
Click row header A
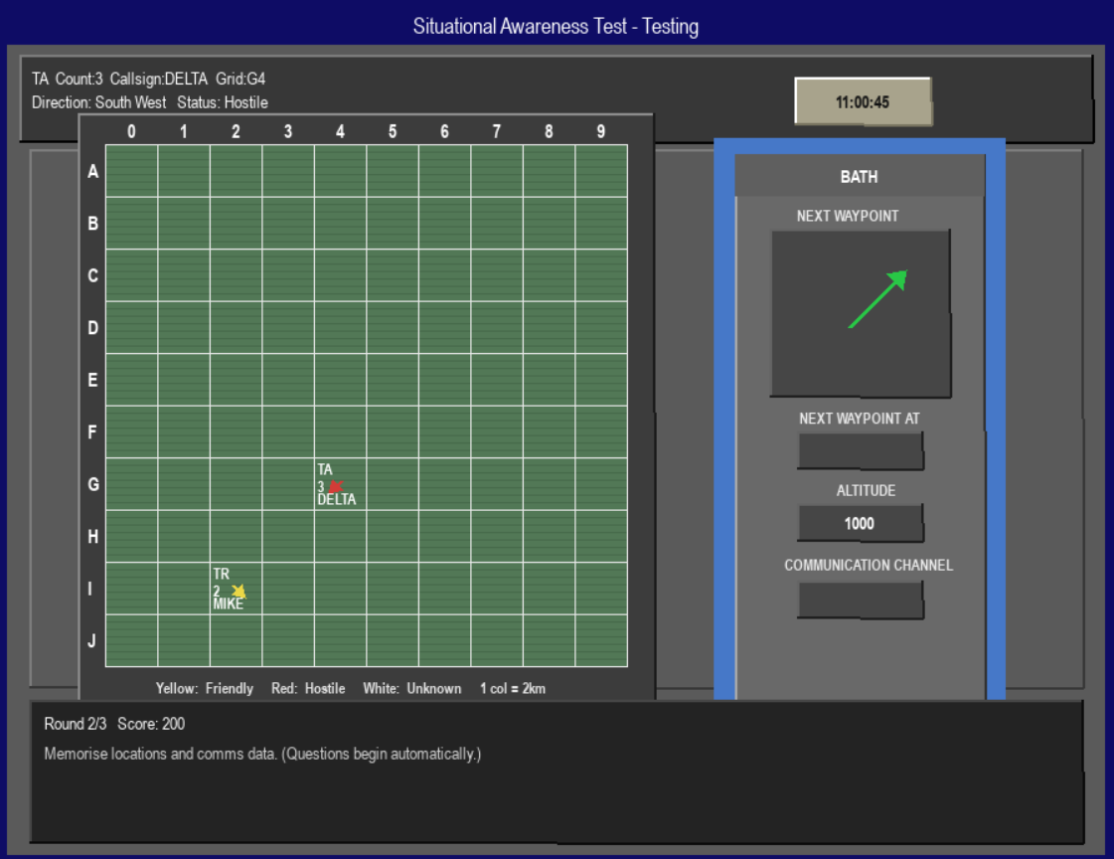93,171
